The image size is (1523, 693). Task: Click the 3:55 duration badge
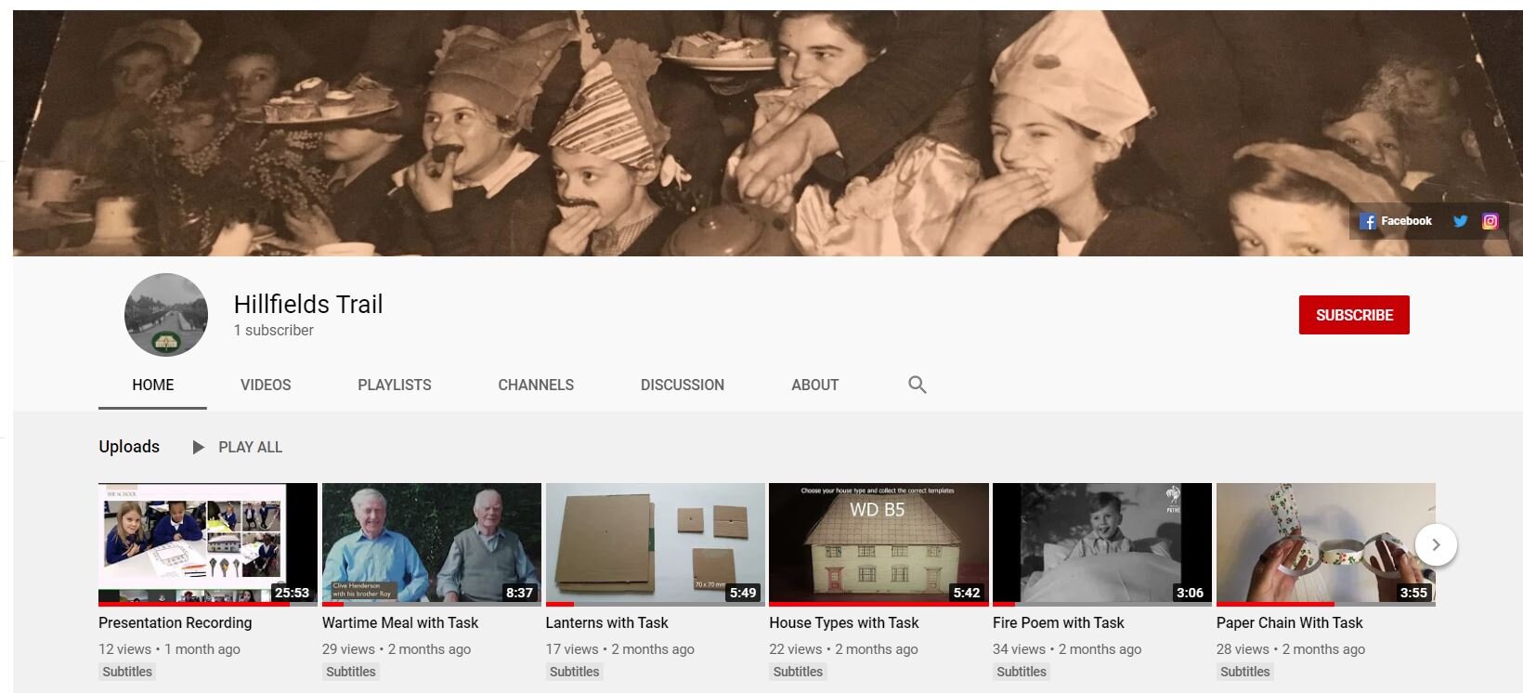[x=1413, y=593]
